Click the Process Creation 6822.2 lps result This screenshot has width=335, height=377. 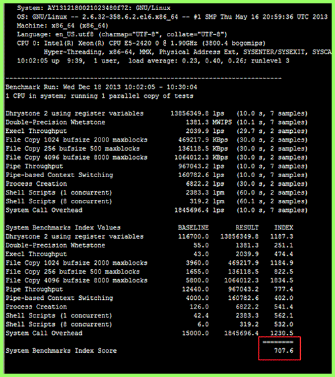(x=205, y=184)
